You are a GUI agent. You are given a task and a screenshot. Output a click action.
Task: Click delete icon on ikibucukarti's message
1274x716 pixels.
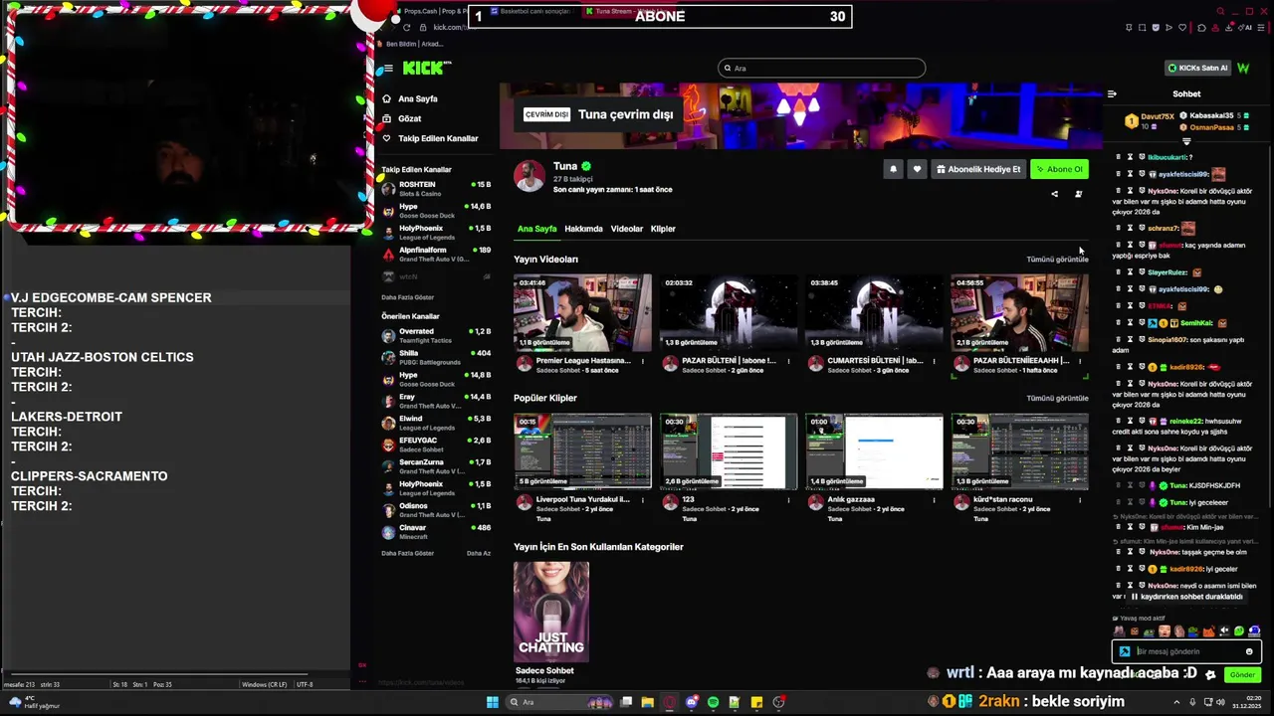1118,157
